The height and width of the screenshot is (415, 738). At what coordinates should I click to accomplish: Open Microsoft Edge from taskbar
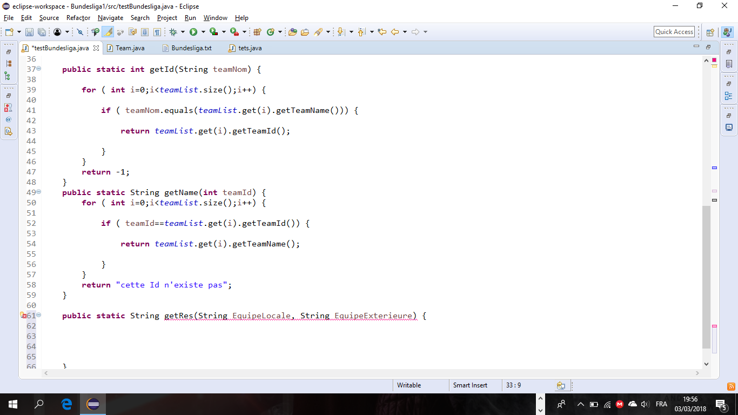(x=66, y=404)
